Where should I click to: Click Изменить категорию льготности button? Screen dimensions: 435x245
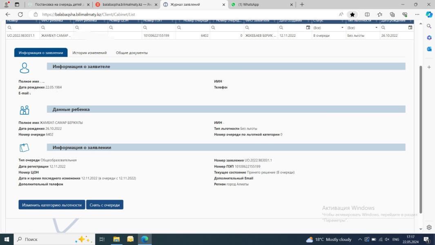pyautogui.click(x=52, y=205)
